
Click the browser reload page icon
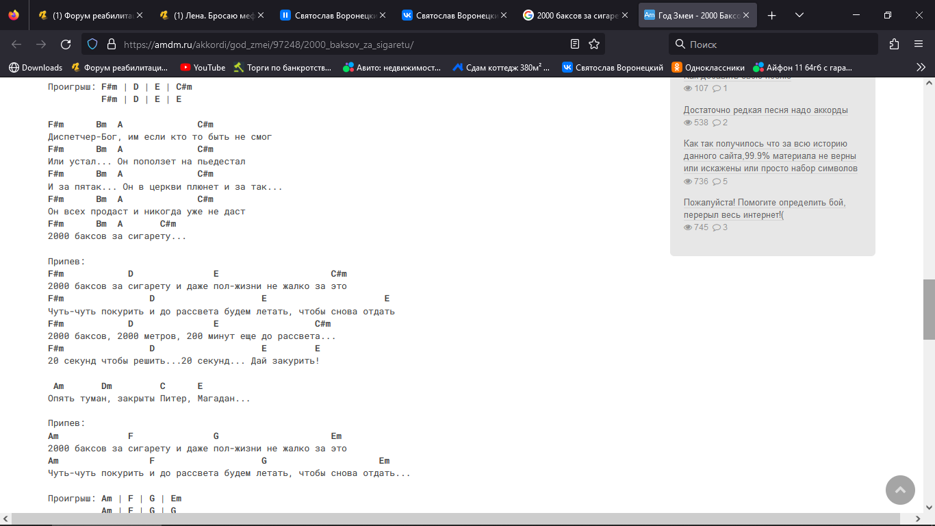[66, 45]
